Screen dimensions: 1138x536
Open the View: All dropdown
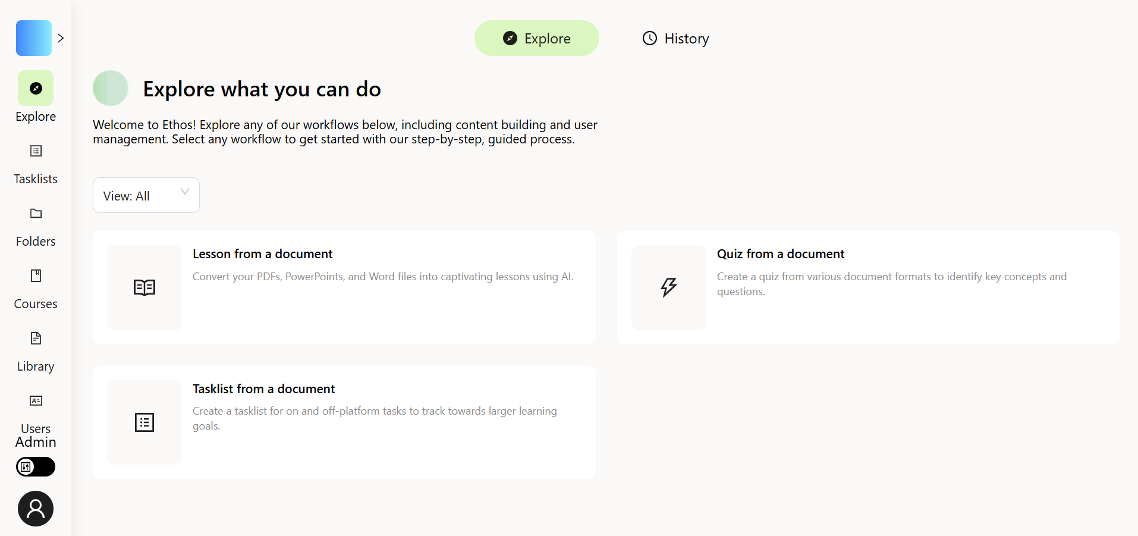pyautogui.click(x=146, y=195)
